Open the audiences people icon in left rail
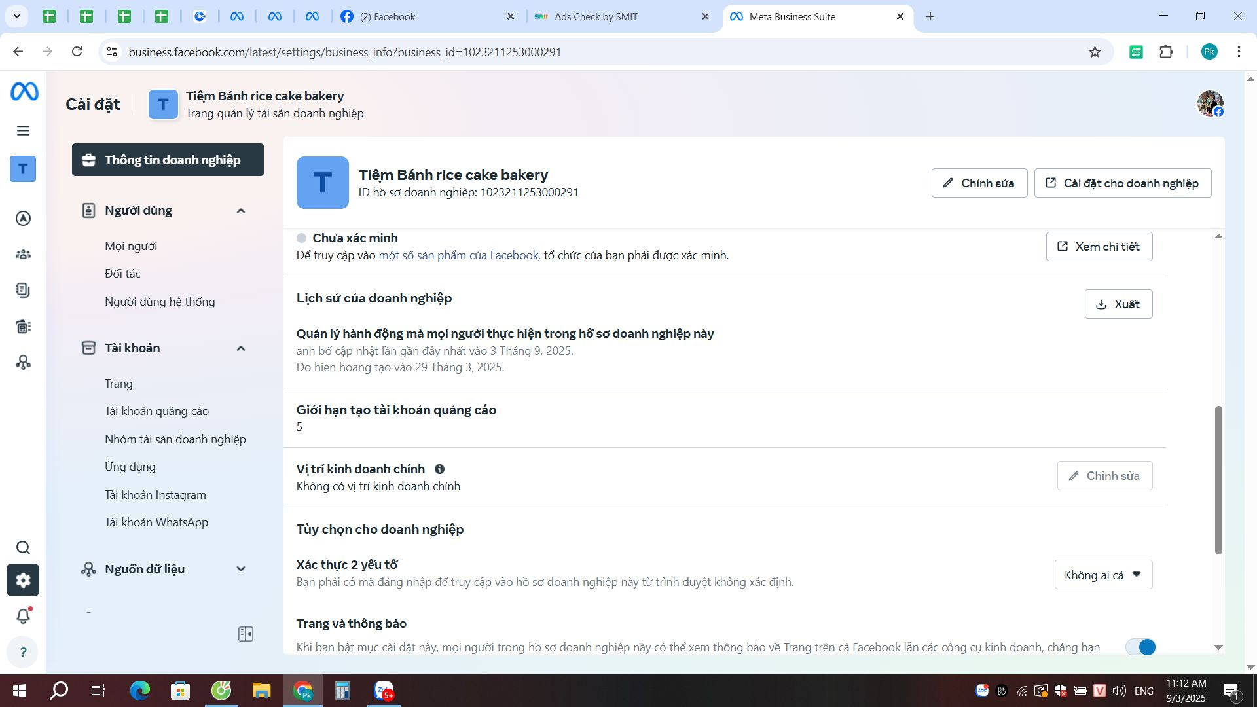 [x=23, y=255]
